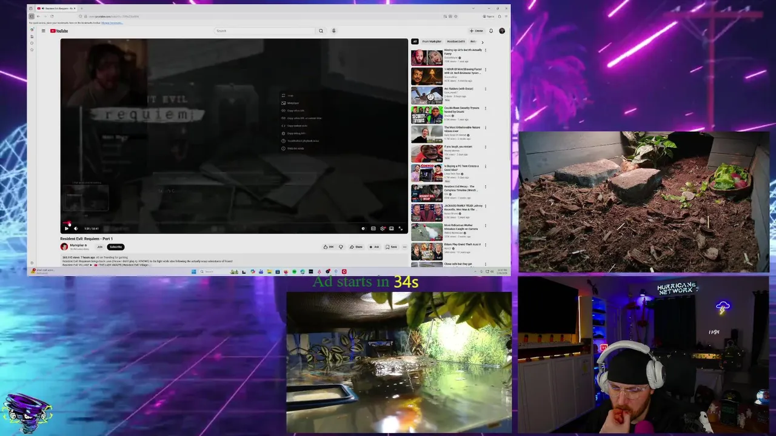Viewport: 776px width, 436px height.
Task: Open the Arc Raiders video thumbnail
Action: click(x=427, y=96)
